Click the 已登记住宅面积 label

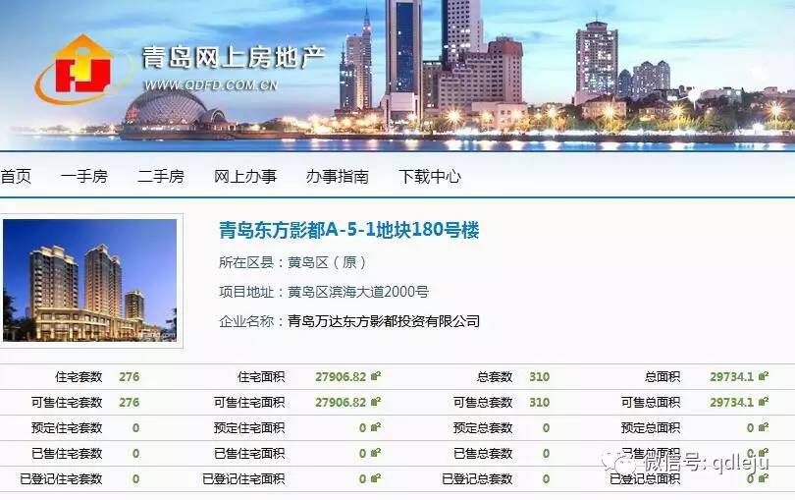tap(243, 478)
